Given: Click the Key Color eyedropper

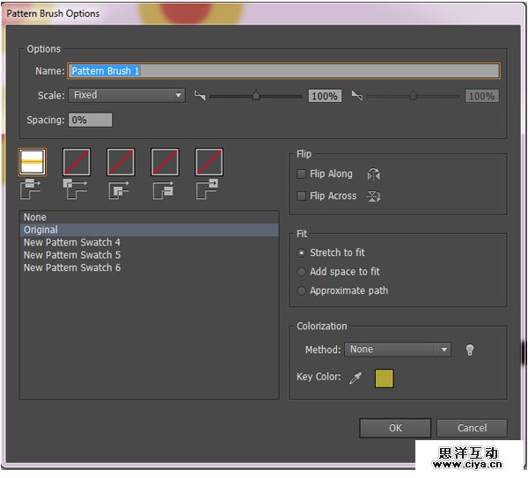Looking at the screenshot, I should pos(356,379).
